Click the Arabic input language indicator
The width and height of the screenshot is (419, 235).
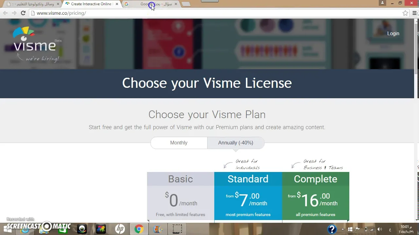point(390,229)
